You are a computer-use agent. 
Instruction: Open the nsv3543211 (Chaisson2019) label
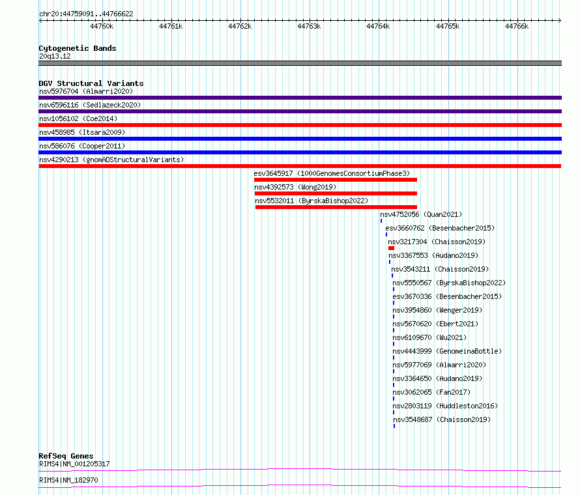coord(440,269)
